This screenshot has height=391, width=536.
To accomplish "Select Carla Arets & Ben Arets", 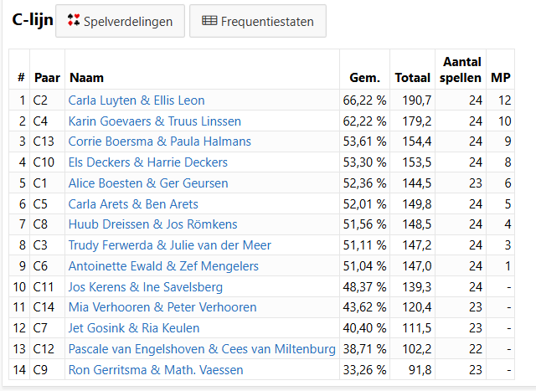I will [x=133, y=204].
